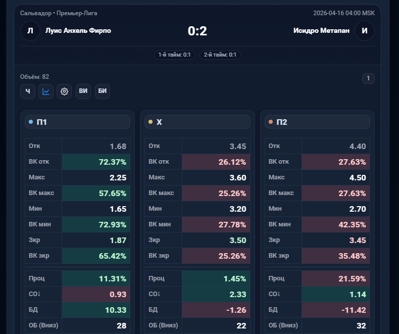Viewport: 399px width, 334px height.
Task: Click X Мин value 3.20
Action: 238,209
